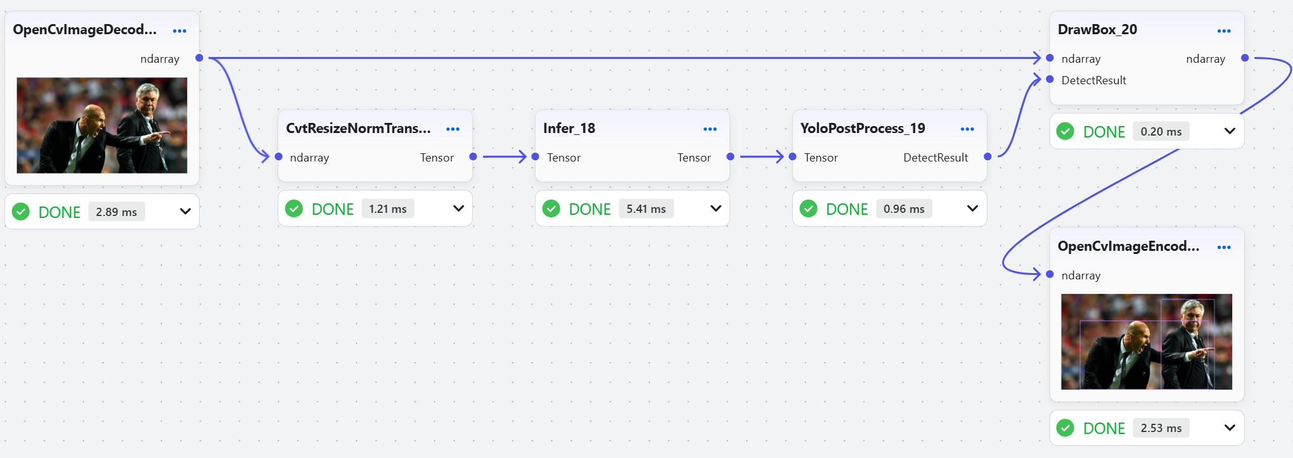The height and width of the screenshot is (458, 1293).
Task: Click the Infer_18 node more options icon
Action: click(x=710, y=129)
